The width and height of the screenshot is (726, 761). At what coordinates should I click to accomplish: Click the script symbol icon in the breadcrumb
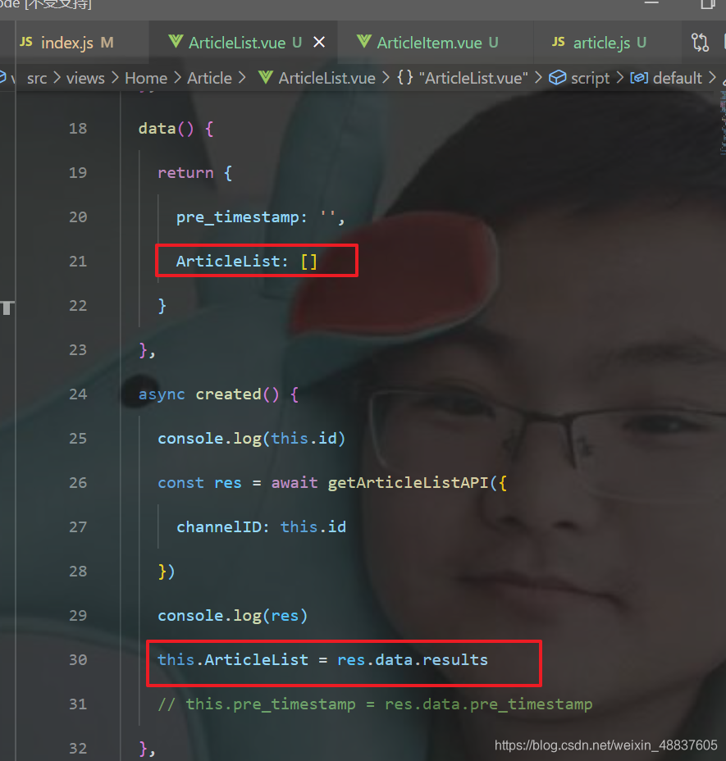coord(556,78)
